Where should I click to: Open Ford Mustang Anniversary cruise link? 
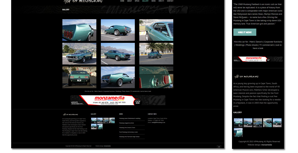[x=128, y=132]
